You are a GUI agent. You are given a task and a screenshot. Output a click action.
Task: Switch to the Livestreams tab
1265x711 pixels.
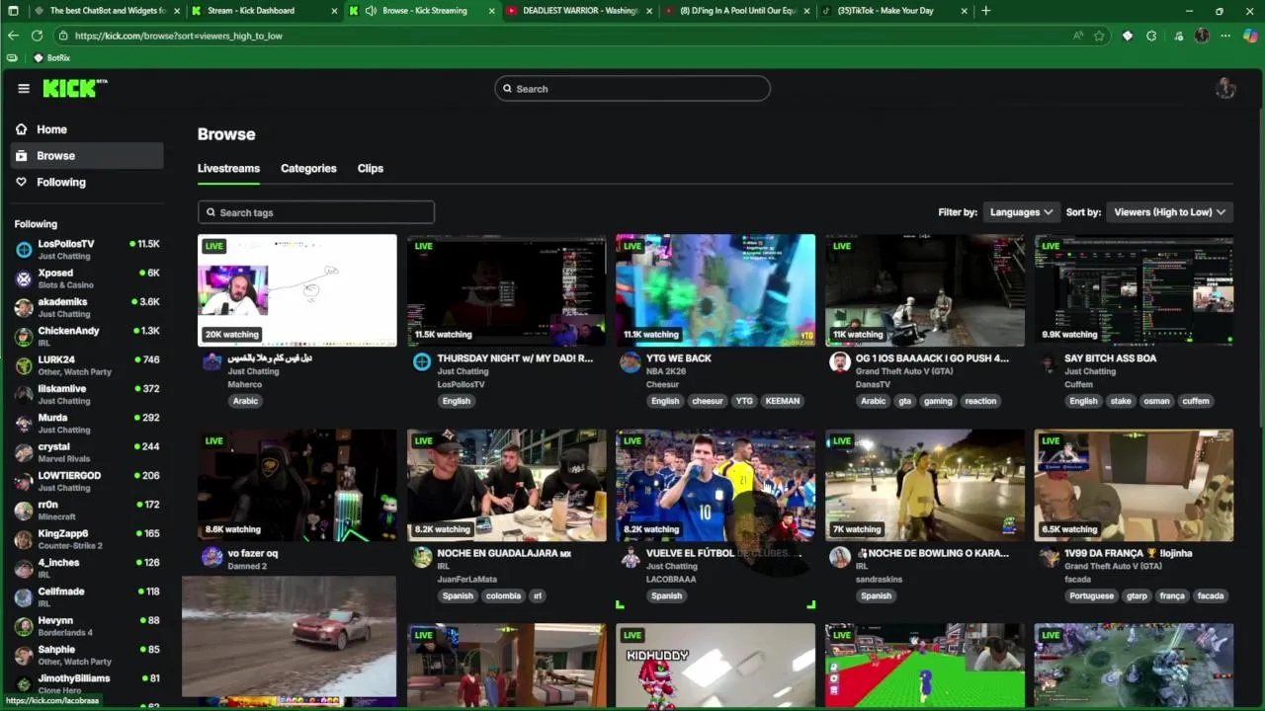point(228,168)
